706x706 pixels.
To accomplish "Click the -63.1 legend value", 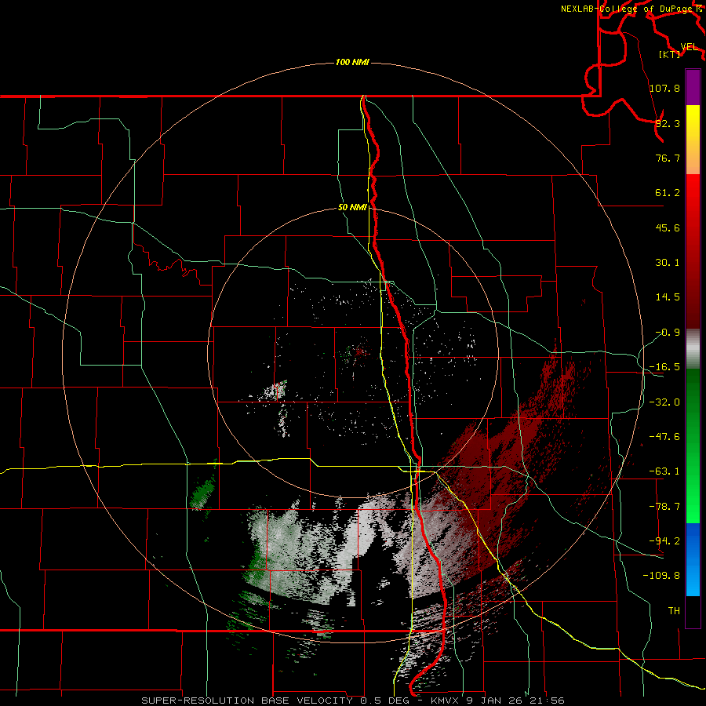I will [x=664, y=471].
